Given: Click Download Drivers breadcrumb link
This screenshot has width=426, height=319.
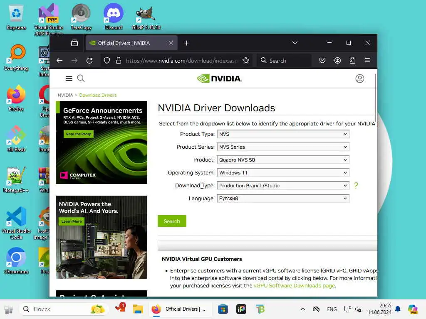Looking at the screenshot, I should pos(98,95).
